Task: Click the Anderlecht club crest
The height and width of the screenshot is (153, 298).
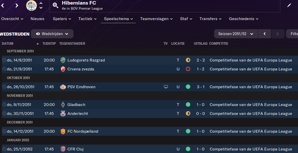Action: tap(63, 114)
